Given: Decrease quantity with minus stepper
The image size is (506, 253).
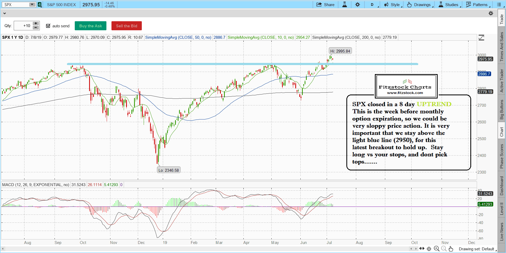Looking at the screenshot, I should [36, 28].
